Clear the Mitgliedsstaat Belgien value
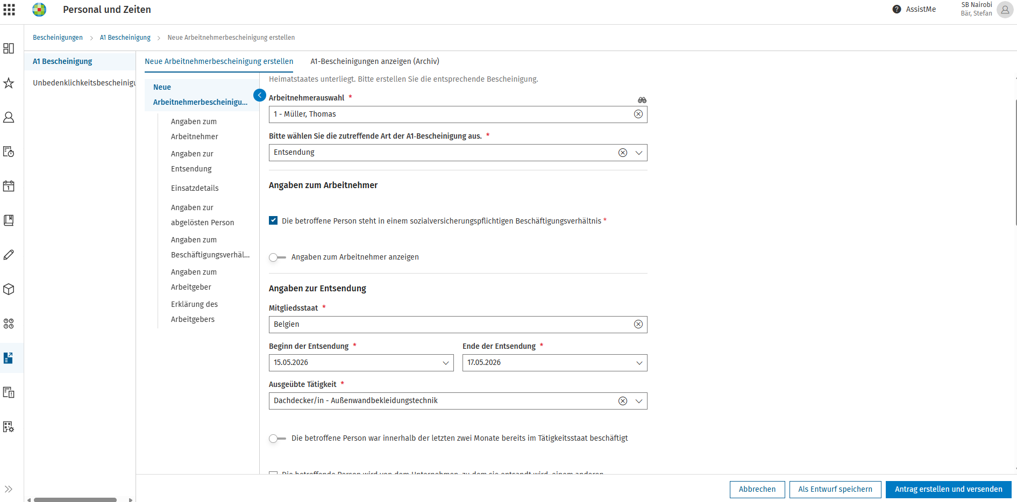The height and width of the screenshot is (502, 1017). pos(638,324)
